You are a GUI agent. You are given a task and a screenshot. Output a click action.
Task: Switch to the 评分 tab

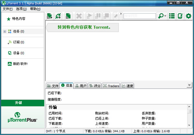(95, 86)
